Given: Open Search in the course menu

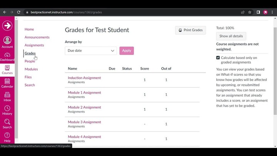Looking at the screenshot, I should (x=30, y=85).
